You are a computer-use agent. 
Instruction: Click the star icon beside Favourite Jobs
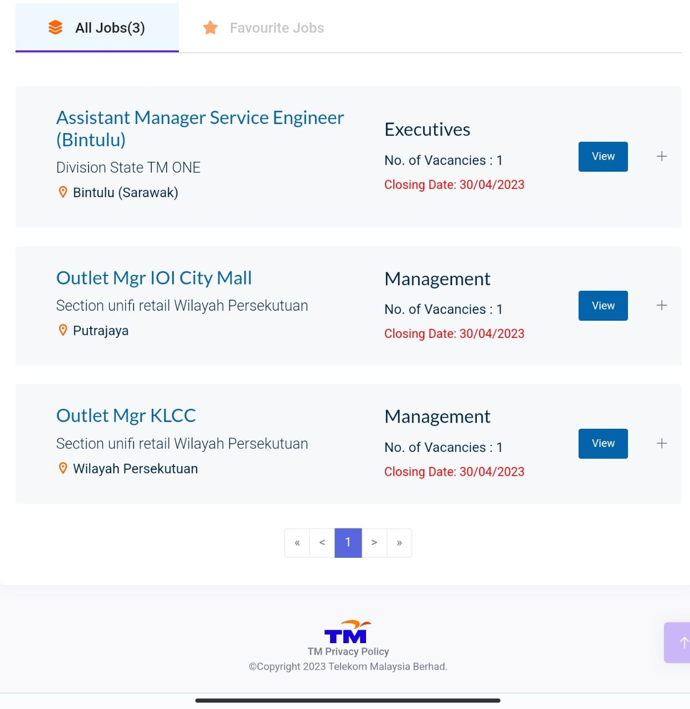pos(210,28)
